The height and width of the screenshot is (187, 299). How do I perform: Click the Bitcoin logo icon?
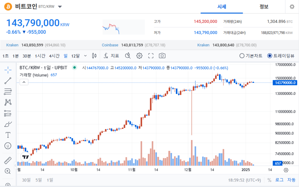pos(8,7)
